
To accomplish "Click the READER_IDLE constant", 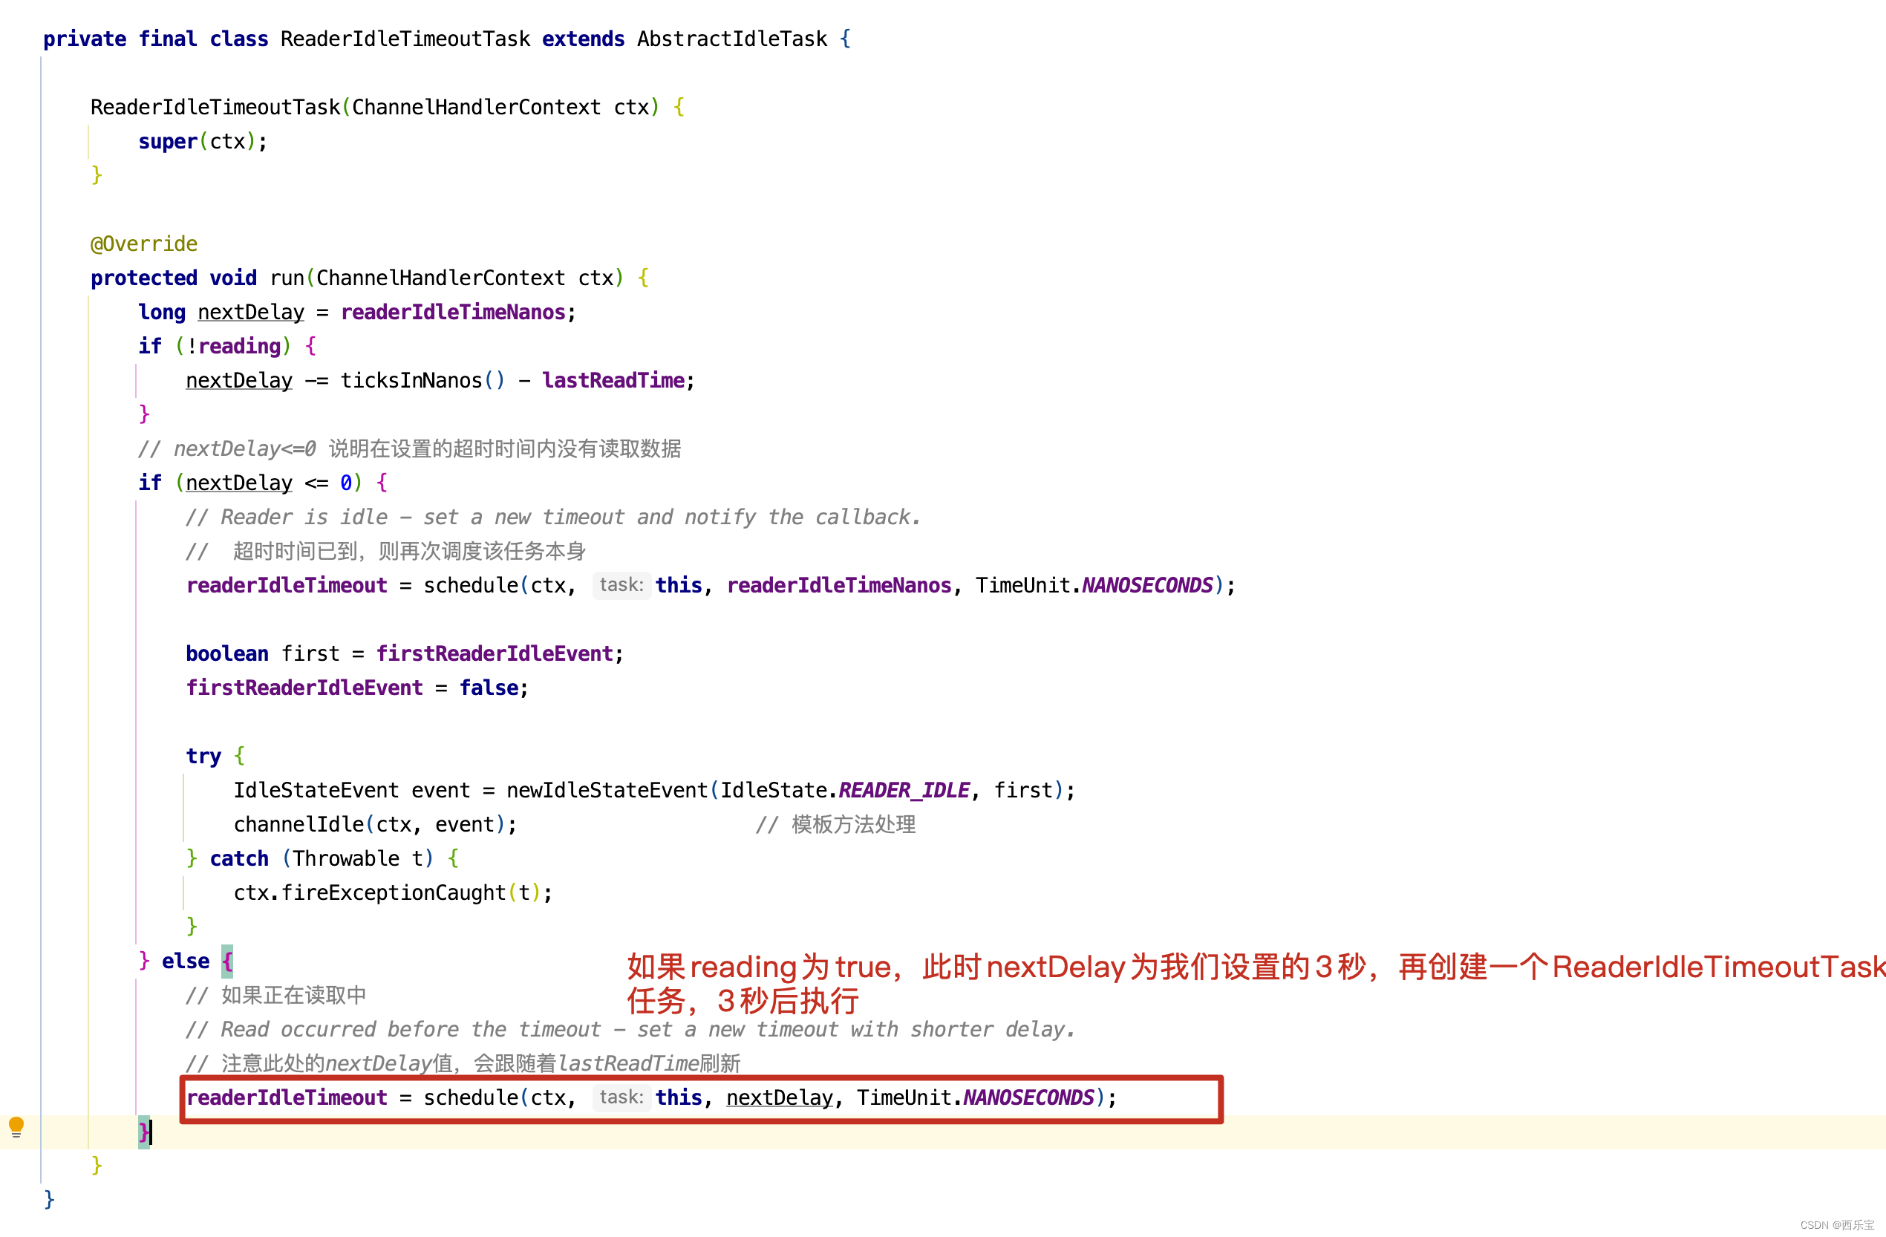I will (903, 790).
